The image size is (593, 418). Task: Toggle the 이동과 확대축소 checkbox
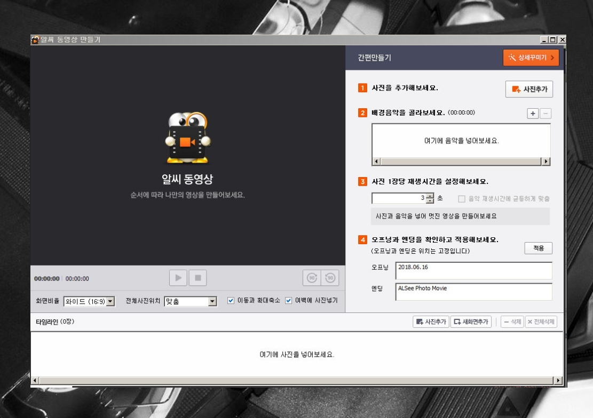click(231, 301)
